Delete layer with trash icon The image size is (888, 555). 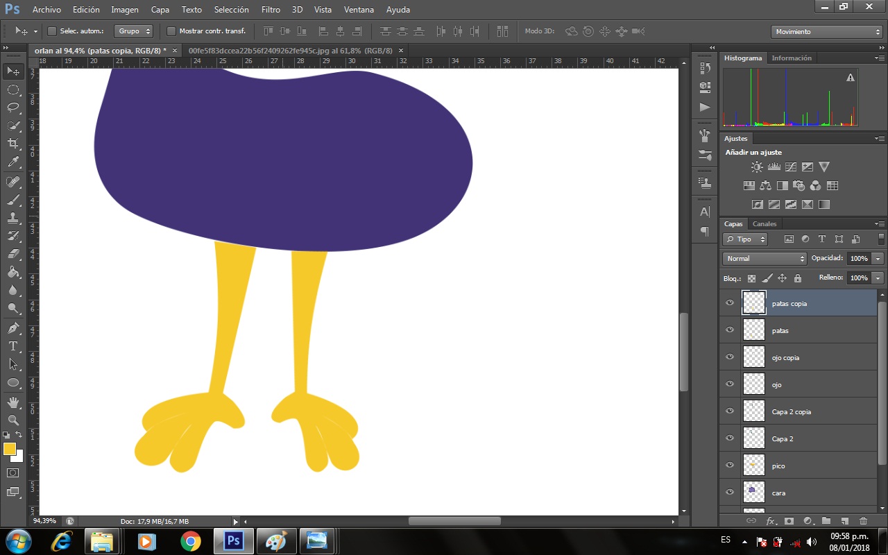tap(863, 520)
